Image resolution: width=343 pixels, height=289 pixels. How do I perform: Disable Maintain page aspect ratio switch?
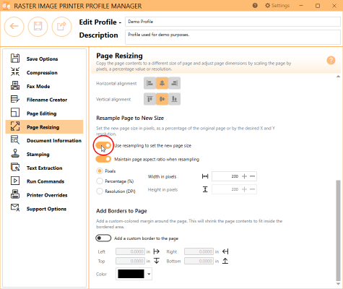[x=103, y=159]
